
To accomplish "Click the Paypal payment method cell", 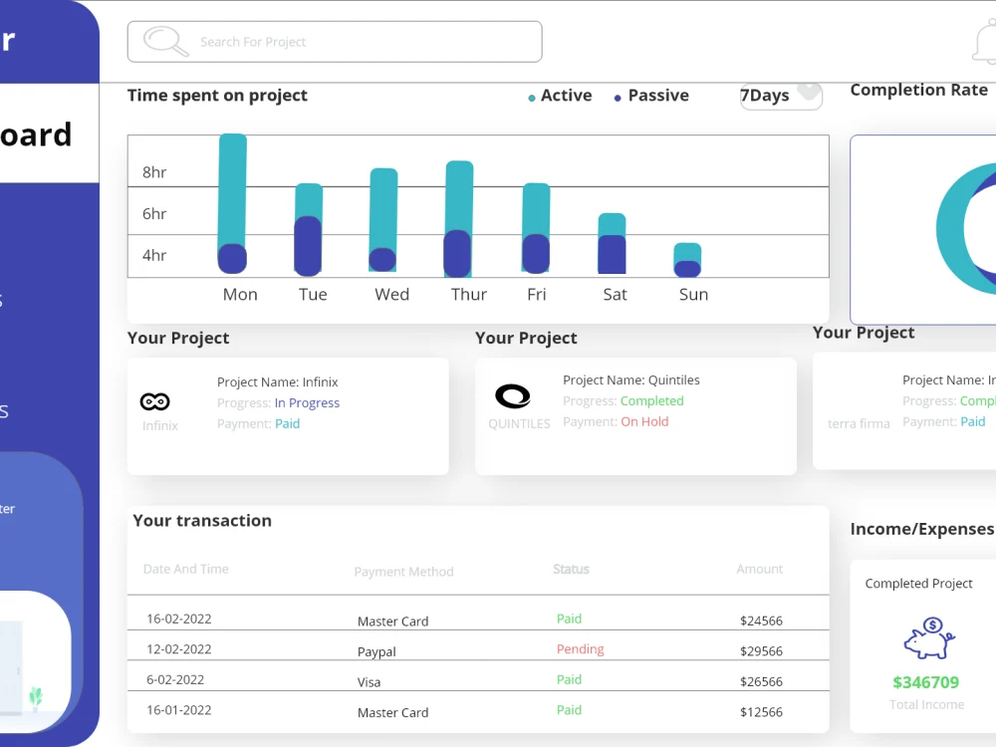I will pyautogui.click(x=376, y=651).
